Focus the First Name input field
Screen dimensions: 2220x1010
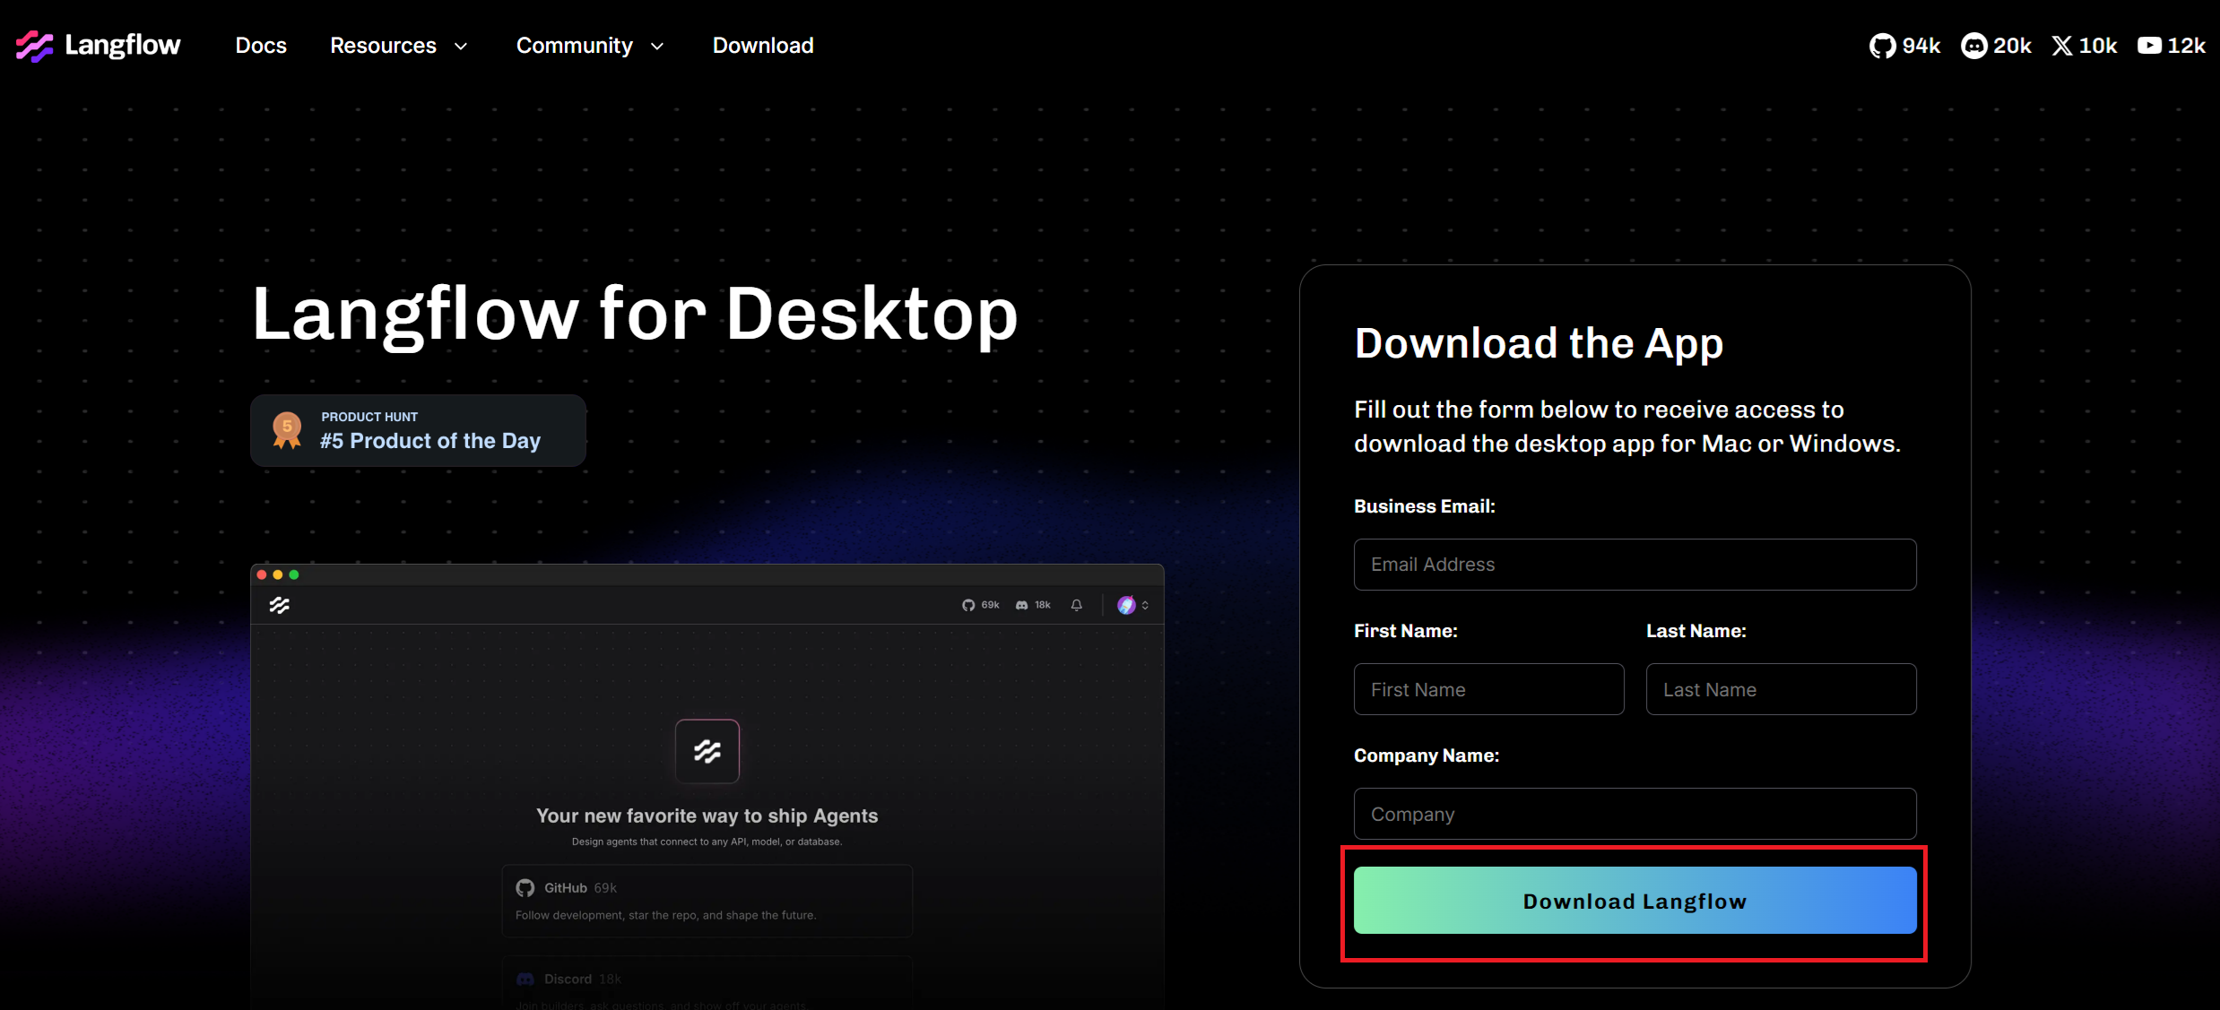pyautogui.click(x=1488, y=689)
